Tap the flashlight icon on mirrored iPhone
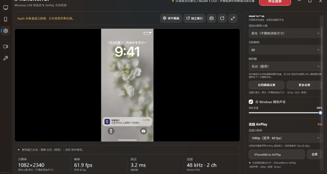 point(111,131)
